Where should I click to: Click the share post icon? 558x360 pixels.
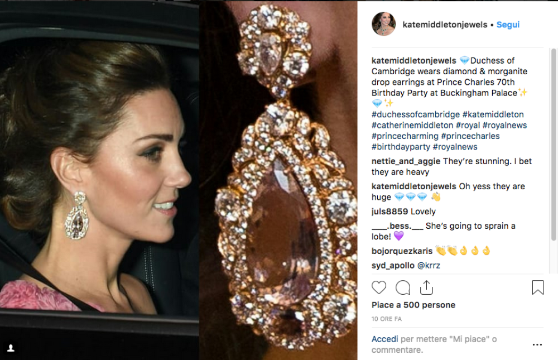pyautogui.click(x=426, y=287)
